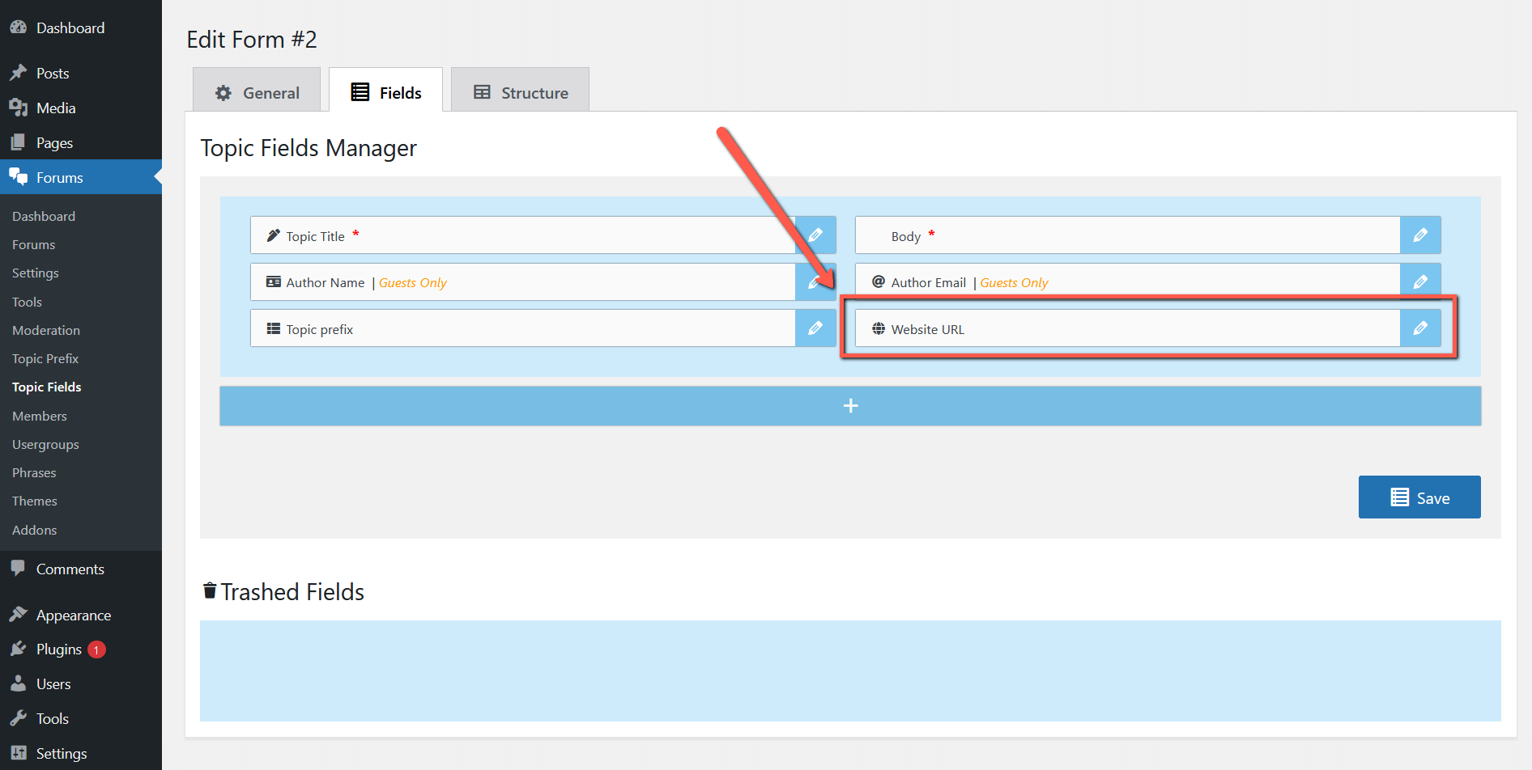Go to Usergroups in sidebar
Image resolution: width=1532 pixels, height=770 pixels.
click(x=45, y=444)
